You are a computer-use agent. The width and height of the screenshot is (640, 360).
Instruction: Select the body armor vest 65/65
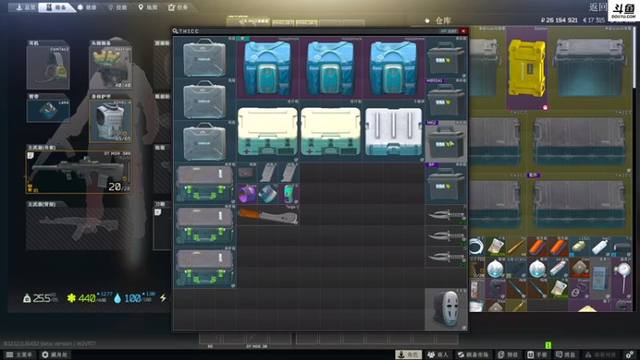pyautogui.click(x=110, y=122)
